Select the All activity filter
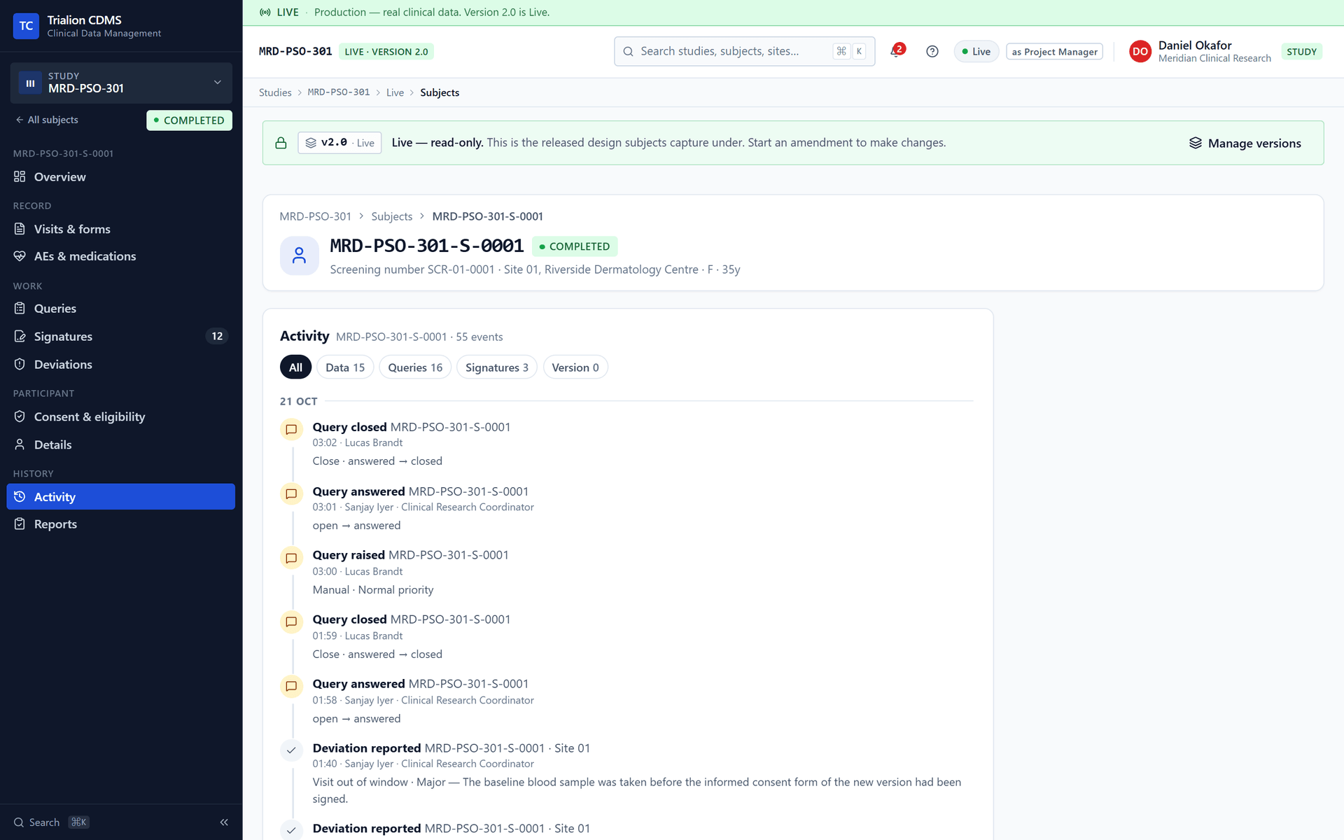The image size is (1344, 840). pyautogui.click(x=295, y=367)
